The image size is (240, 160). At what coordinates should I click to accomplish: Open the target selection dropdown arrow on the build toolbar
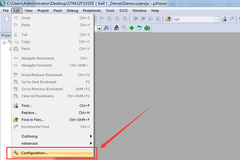pos(99,28)
